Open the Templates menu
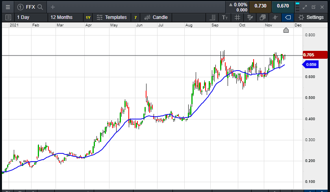 pyautogui.click(x=112, y=17)
